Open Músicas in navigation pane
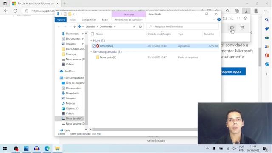 pyautogui.click(x=71, y=103)
